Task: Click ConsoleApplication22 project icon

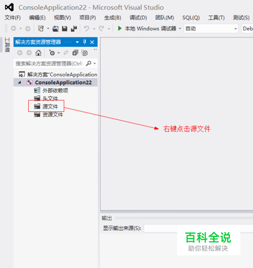Action: pyautogui.click(x=29, y=82)
